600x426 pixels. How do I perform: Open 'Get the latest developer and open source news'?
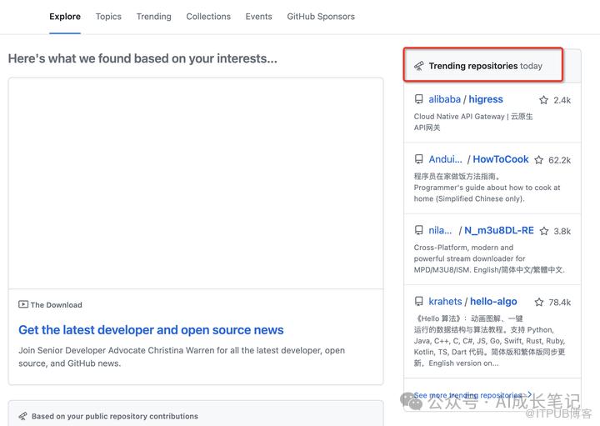(x=151, y=330)
